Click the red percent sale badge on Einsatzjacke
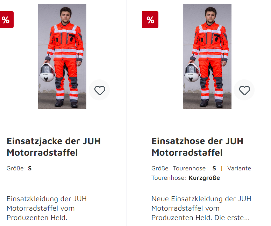Screen dimensions: 271x226 (7, 20)
